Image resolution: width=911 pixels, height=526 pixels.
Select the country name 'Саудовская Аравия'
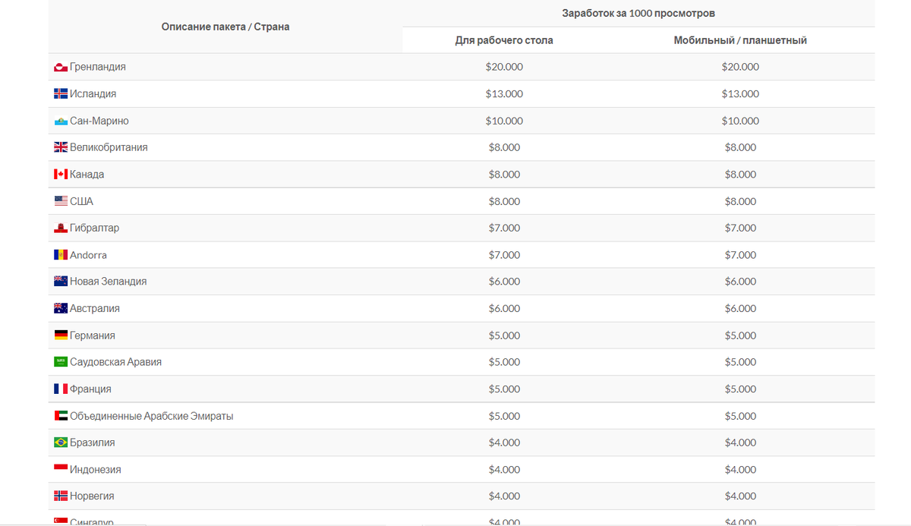(115, 362)
